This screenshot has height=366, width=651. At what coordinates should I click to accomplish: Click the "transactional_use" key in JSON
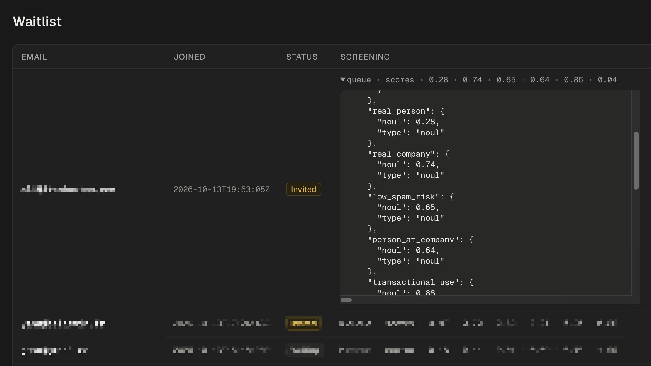point(413,282)
